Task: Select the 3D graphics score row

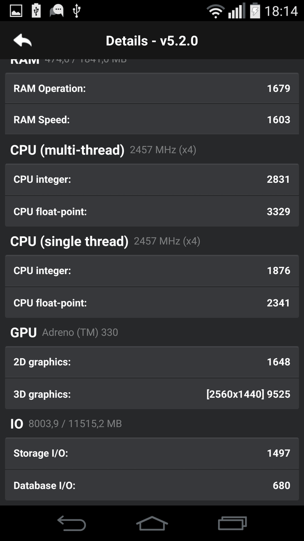Action: click(x=152, y=394)
